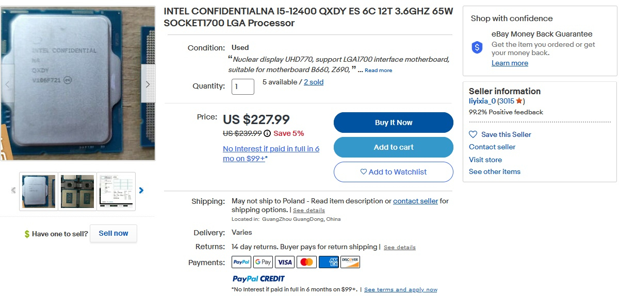Open the 2 sold link
Viewport: 619px width, 296px height.
coord(314,82)
